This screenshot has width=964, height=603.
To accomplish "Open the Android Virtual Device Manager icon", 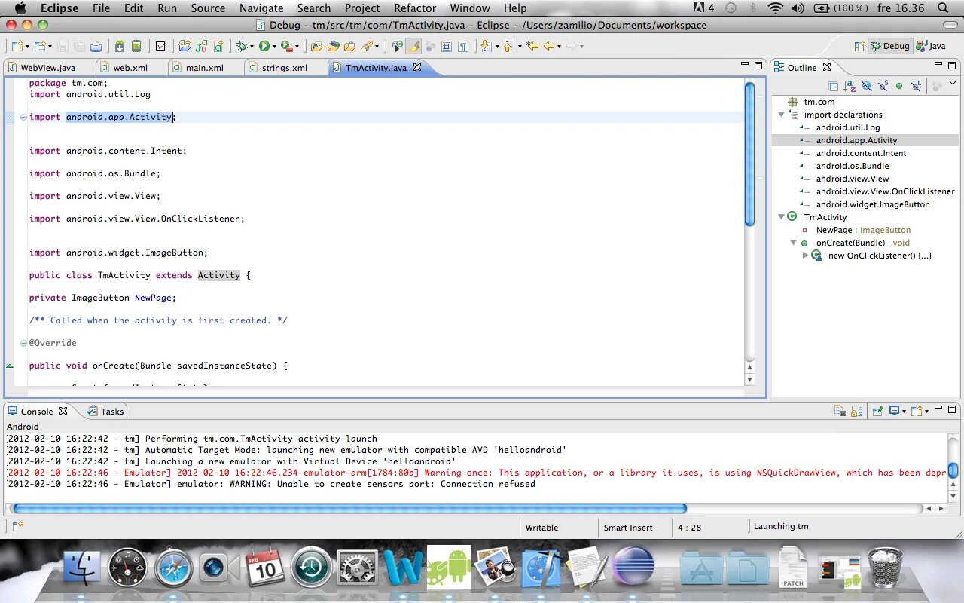I will (x=136, y=46).
